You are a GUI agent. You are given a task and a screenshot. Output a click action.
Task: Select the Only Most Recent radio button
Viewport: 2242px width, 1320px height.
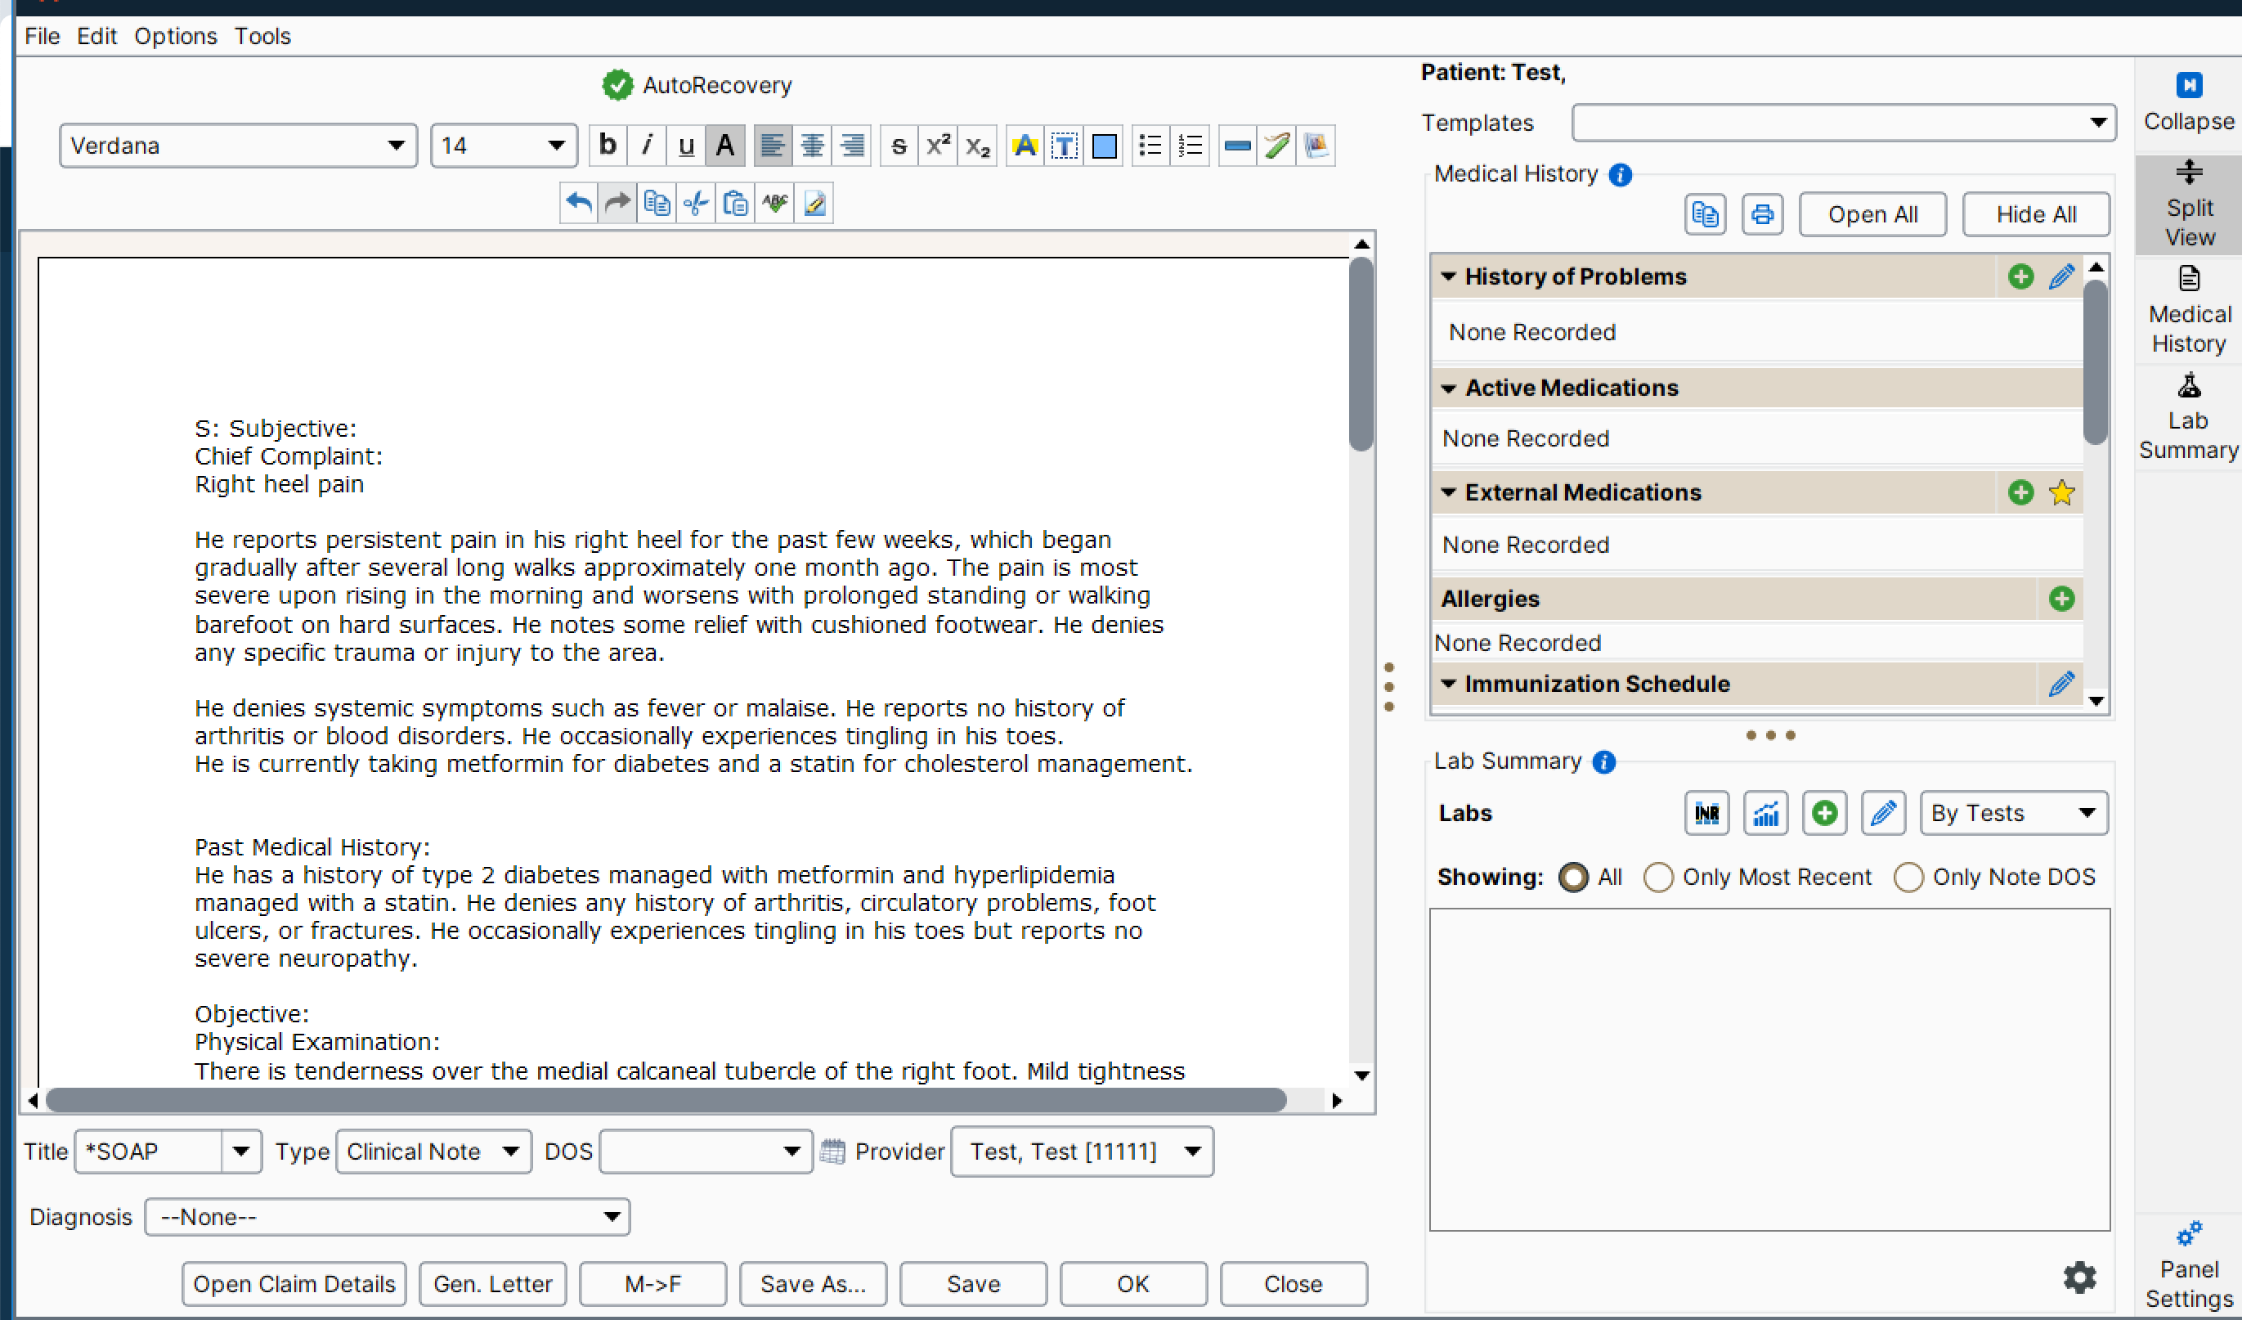(1657, 877)
